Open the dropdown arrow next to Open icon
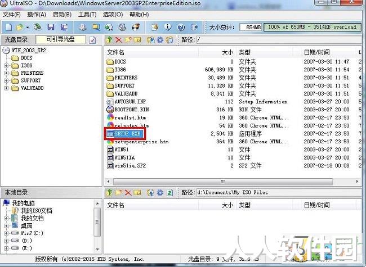The width and height of the screenshot is (366, 267). tap(28, 28)
